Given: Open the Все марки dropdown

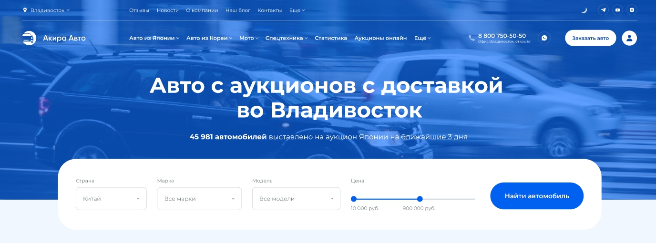Looking at the screenshot, I should (199, 199).
